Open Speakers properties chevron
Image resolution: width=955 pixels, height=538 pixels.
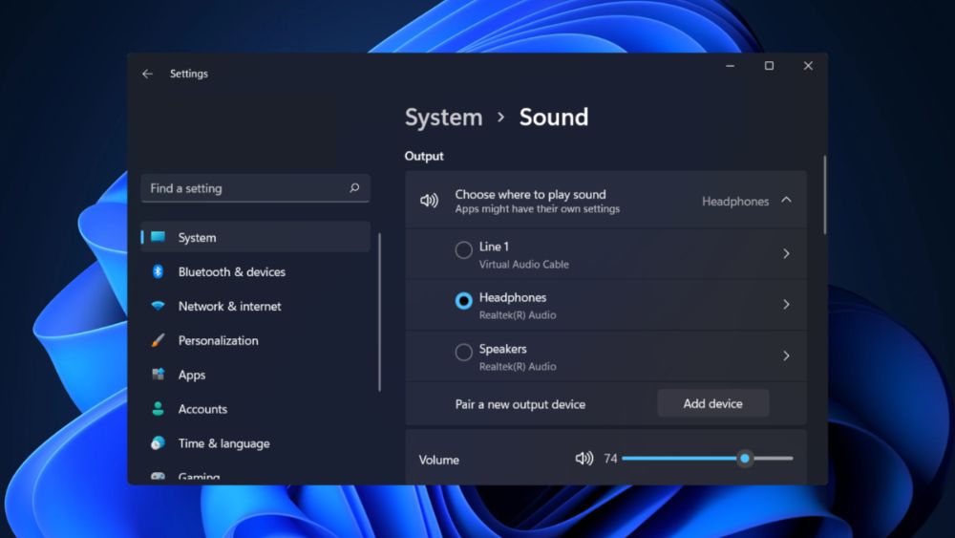(786, 355)
